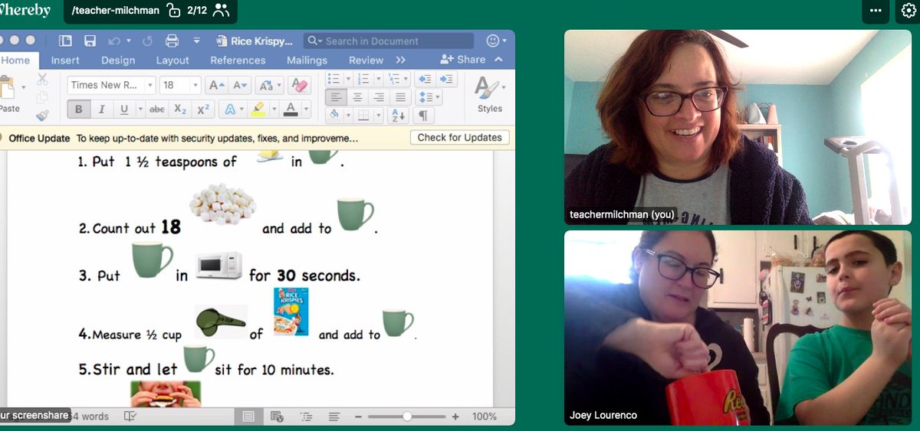920x431 pixels.
Task: Click the Share button in Word
Action: (x=462, y=59)
